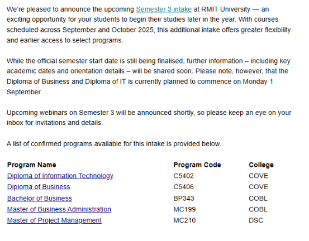Click the sentence about confirmed programs list
309x241 pixels.
tap(114, 144)
